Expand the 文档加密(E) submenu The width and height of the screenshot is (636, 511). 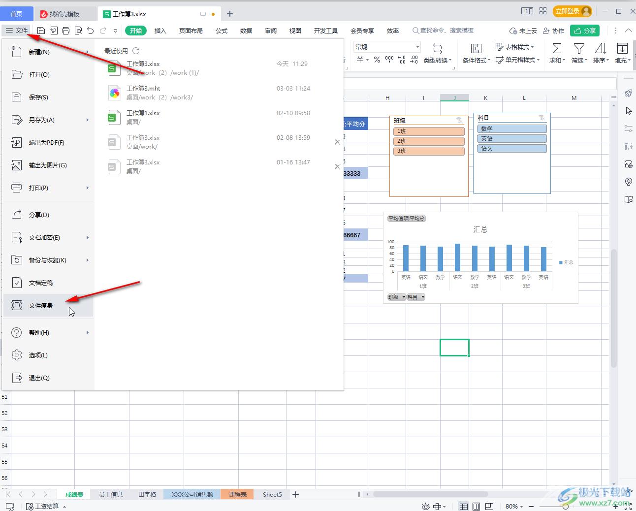88,237
